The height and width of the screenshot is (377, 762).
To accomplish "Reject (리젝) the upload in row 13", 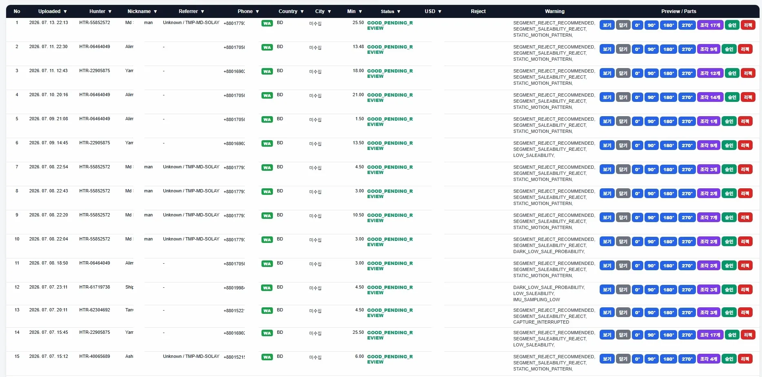I will (x=745, y=313).
